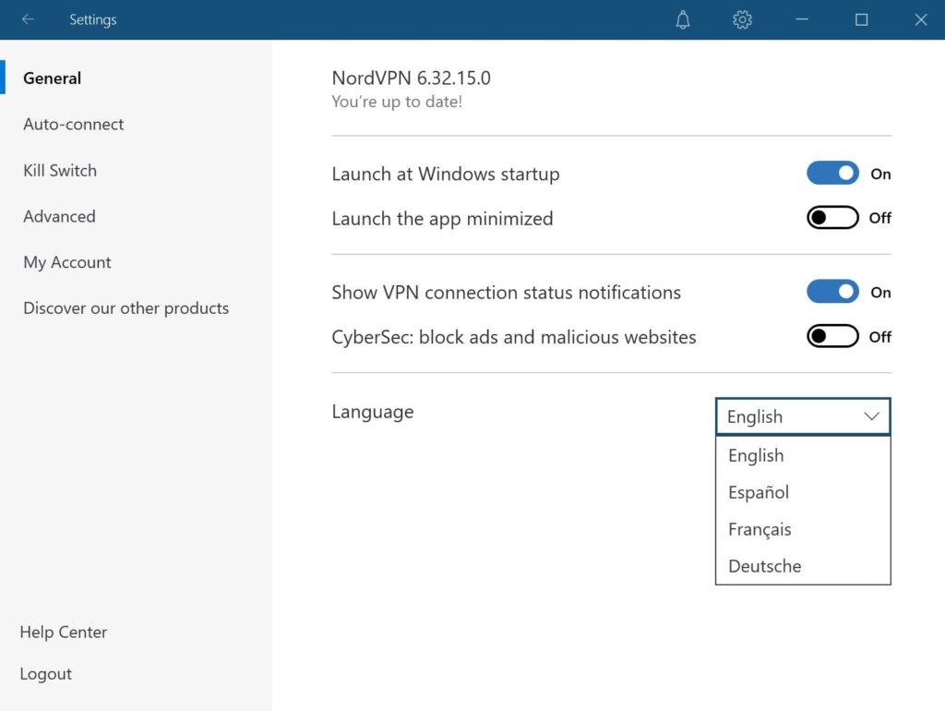Image resolution: width=945 pixels, height=711 pixels.
Task: Enable CyberSec ad blocking toggle
Action: point(832,336)
